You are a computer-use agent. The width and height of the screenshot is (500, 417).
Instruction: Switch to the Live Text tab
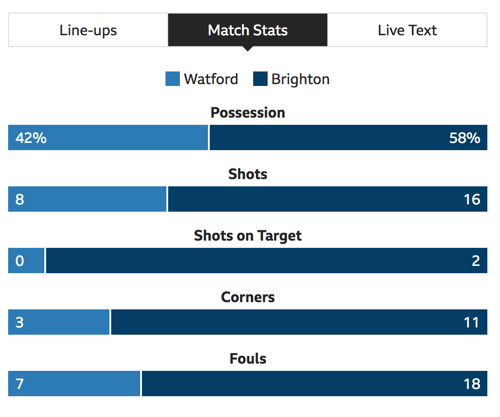tap(407, 30)
